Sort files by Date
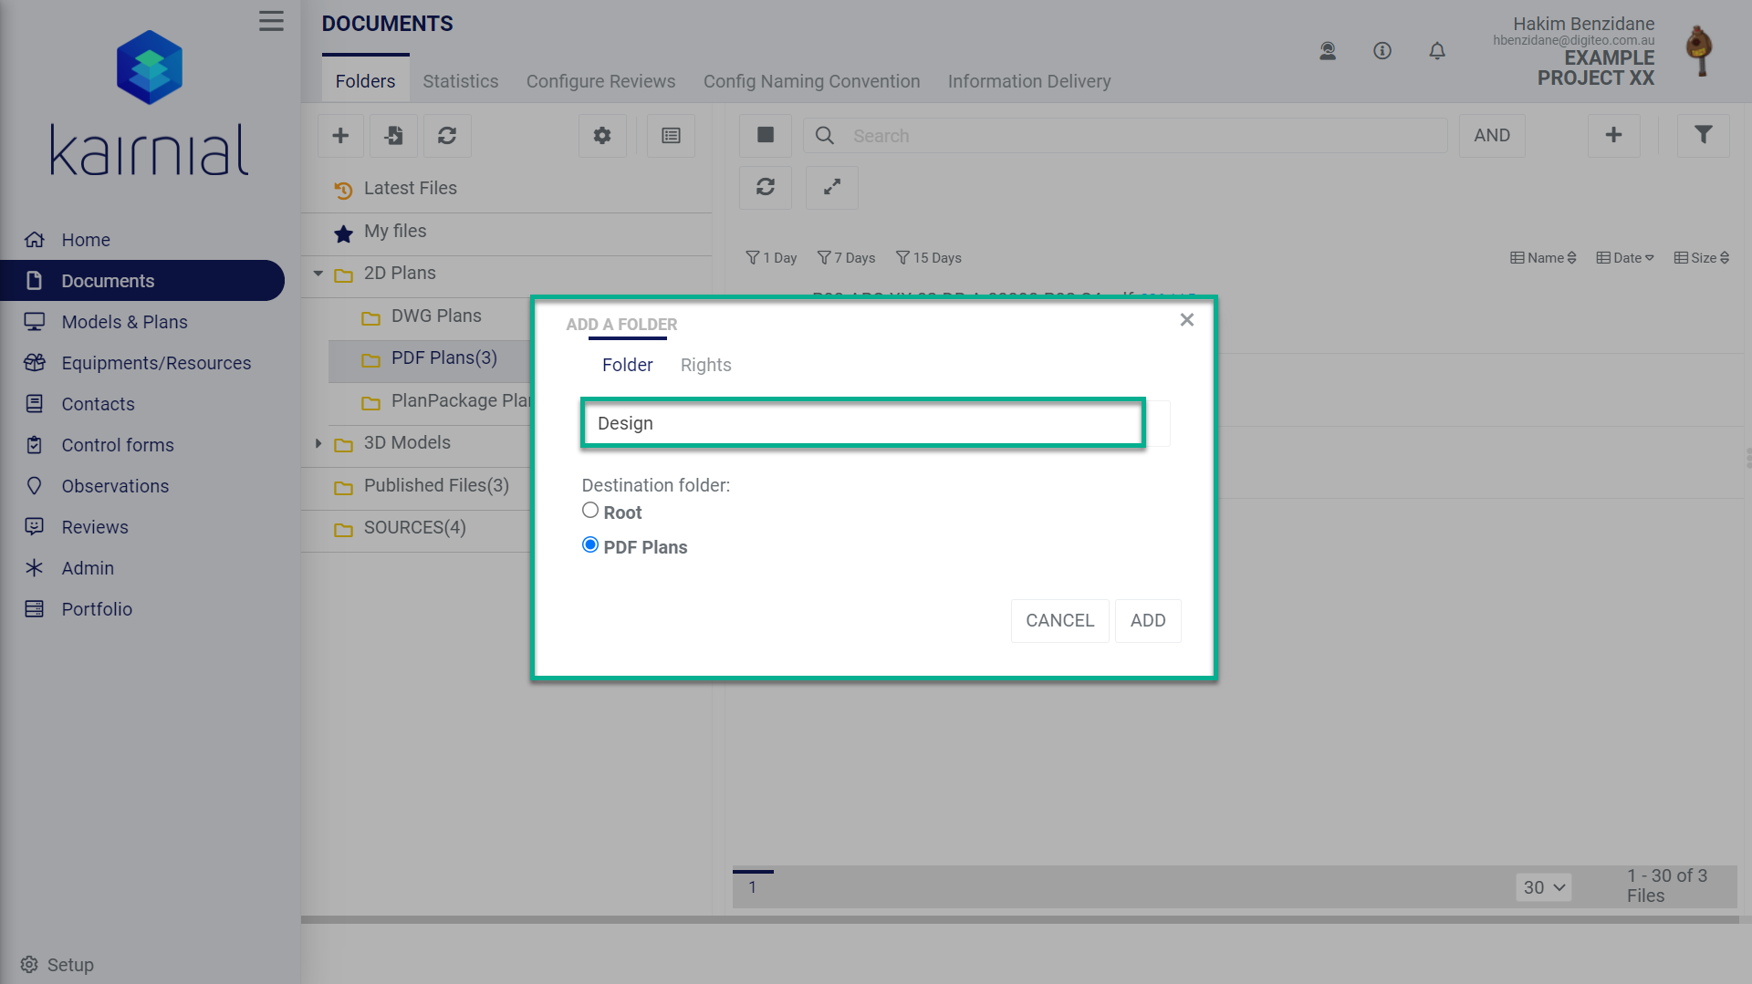This screenshot has height=984, width=1752. [1624, 257]
